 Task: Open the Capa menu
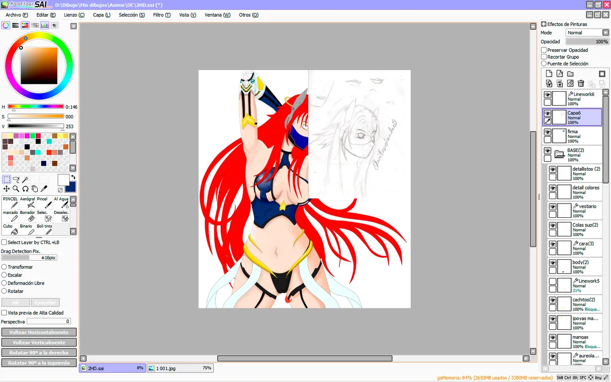click(x=102, y=15)
